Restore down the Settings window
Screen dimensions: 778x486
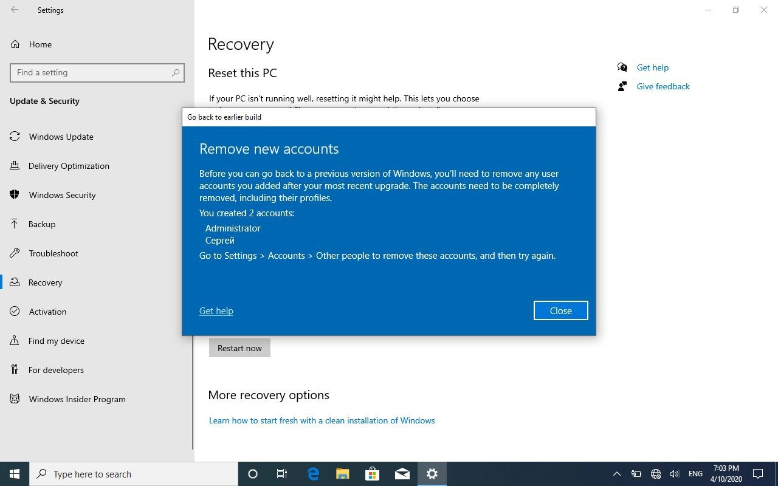[736, 10]
